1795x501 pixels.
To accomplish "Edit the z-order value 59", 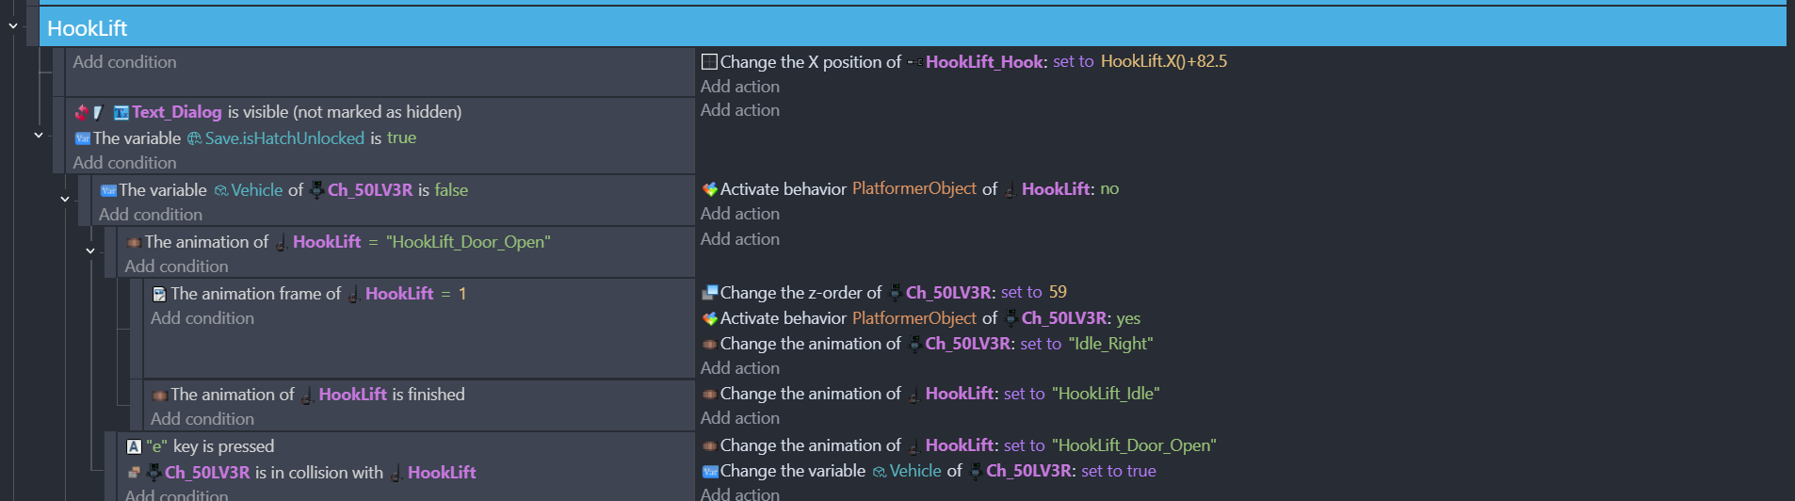I will click(1058, 293).
